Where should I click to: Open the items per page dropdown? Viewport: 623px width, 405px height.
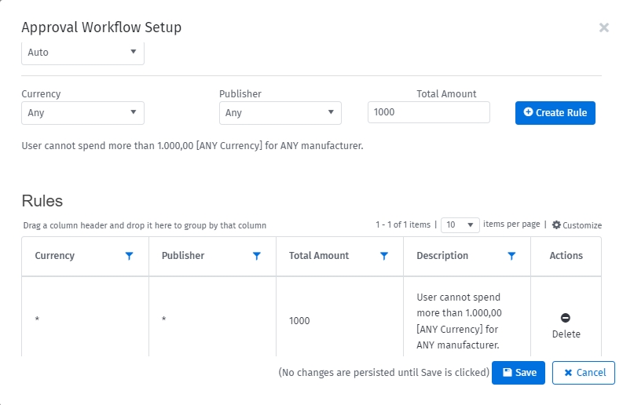(x=460, y=224)
